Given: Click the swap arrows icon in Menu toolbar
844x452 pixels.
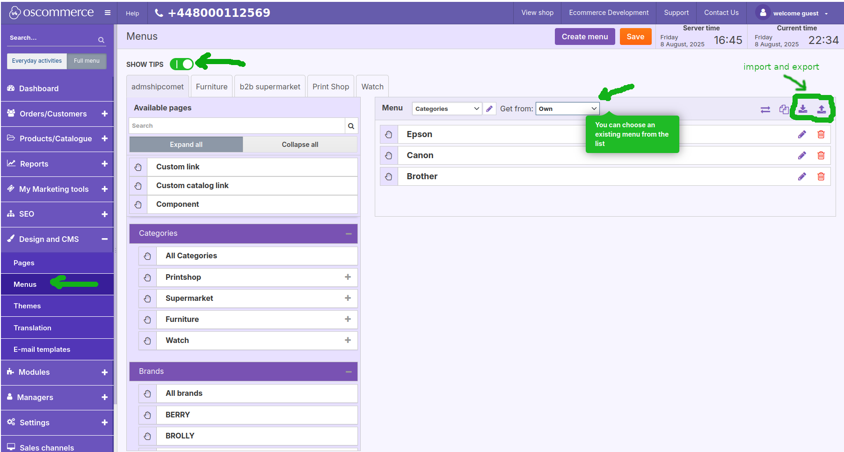Looking at the screenshot, I should click(765, 109).
